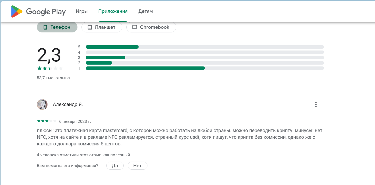Click the first green star under rating 2,3

coord(39,68)
